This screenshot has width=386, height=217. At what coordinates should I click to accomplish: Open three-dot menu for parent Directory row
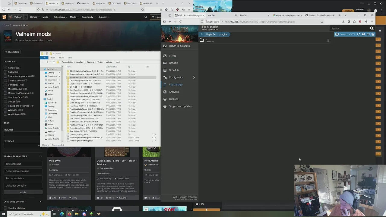(x=328, y=40)
